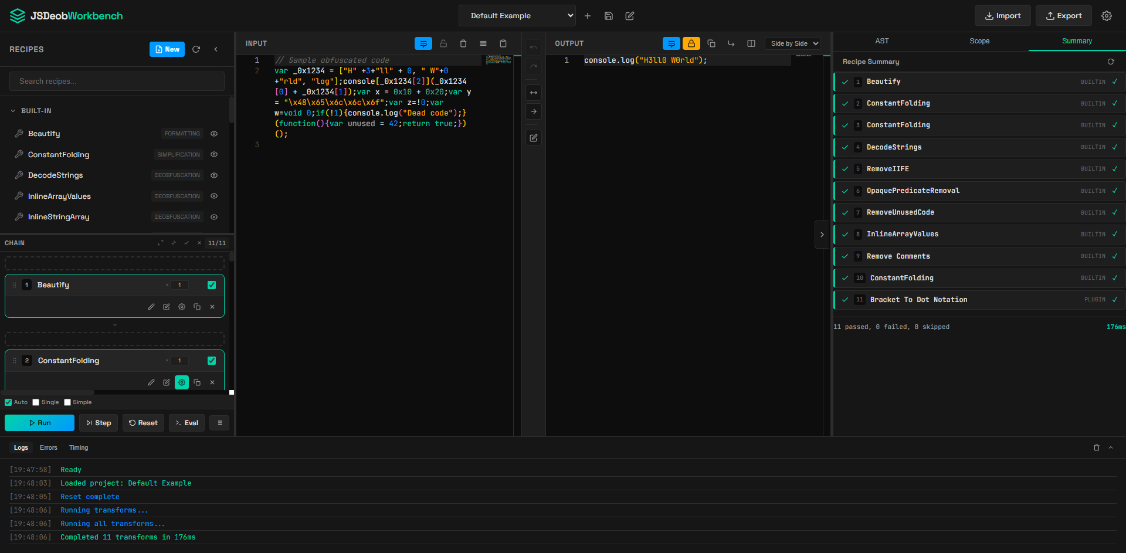Collapse the log panel chevron
The image size is (1126, 553).
(x=1111, y=447)
